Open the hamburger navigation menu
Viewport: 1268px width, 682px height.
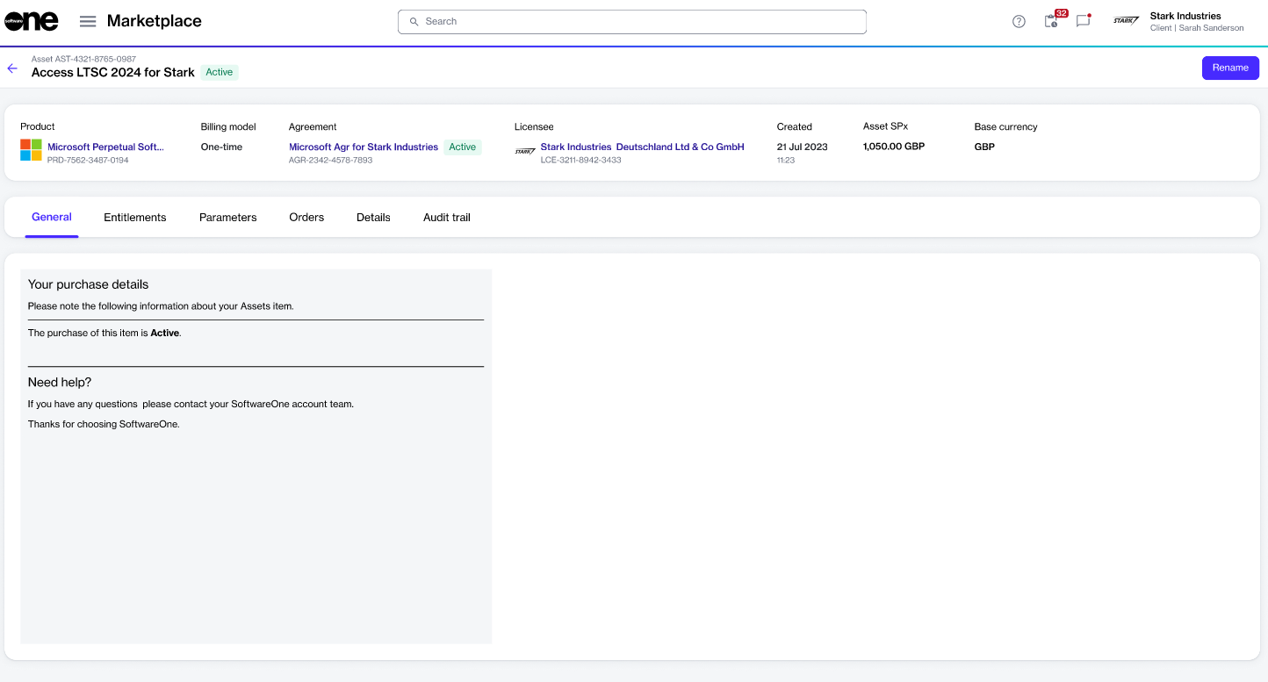[x=88, y=21]
